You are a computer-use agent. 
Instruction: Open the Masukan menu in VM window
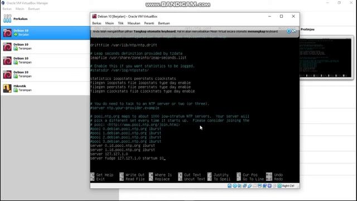coord(134,23)
